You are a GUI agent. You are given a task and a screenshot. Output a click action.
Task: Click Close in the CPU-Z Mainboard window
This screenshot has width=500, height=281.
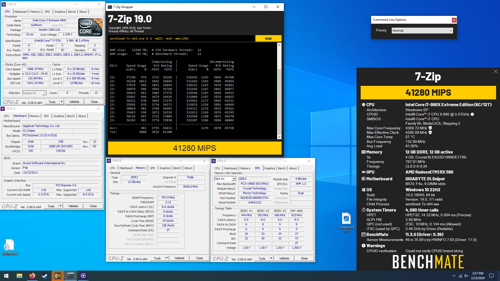(93, 206)
